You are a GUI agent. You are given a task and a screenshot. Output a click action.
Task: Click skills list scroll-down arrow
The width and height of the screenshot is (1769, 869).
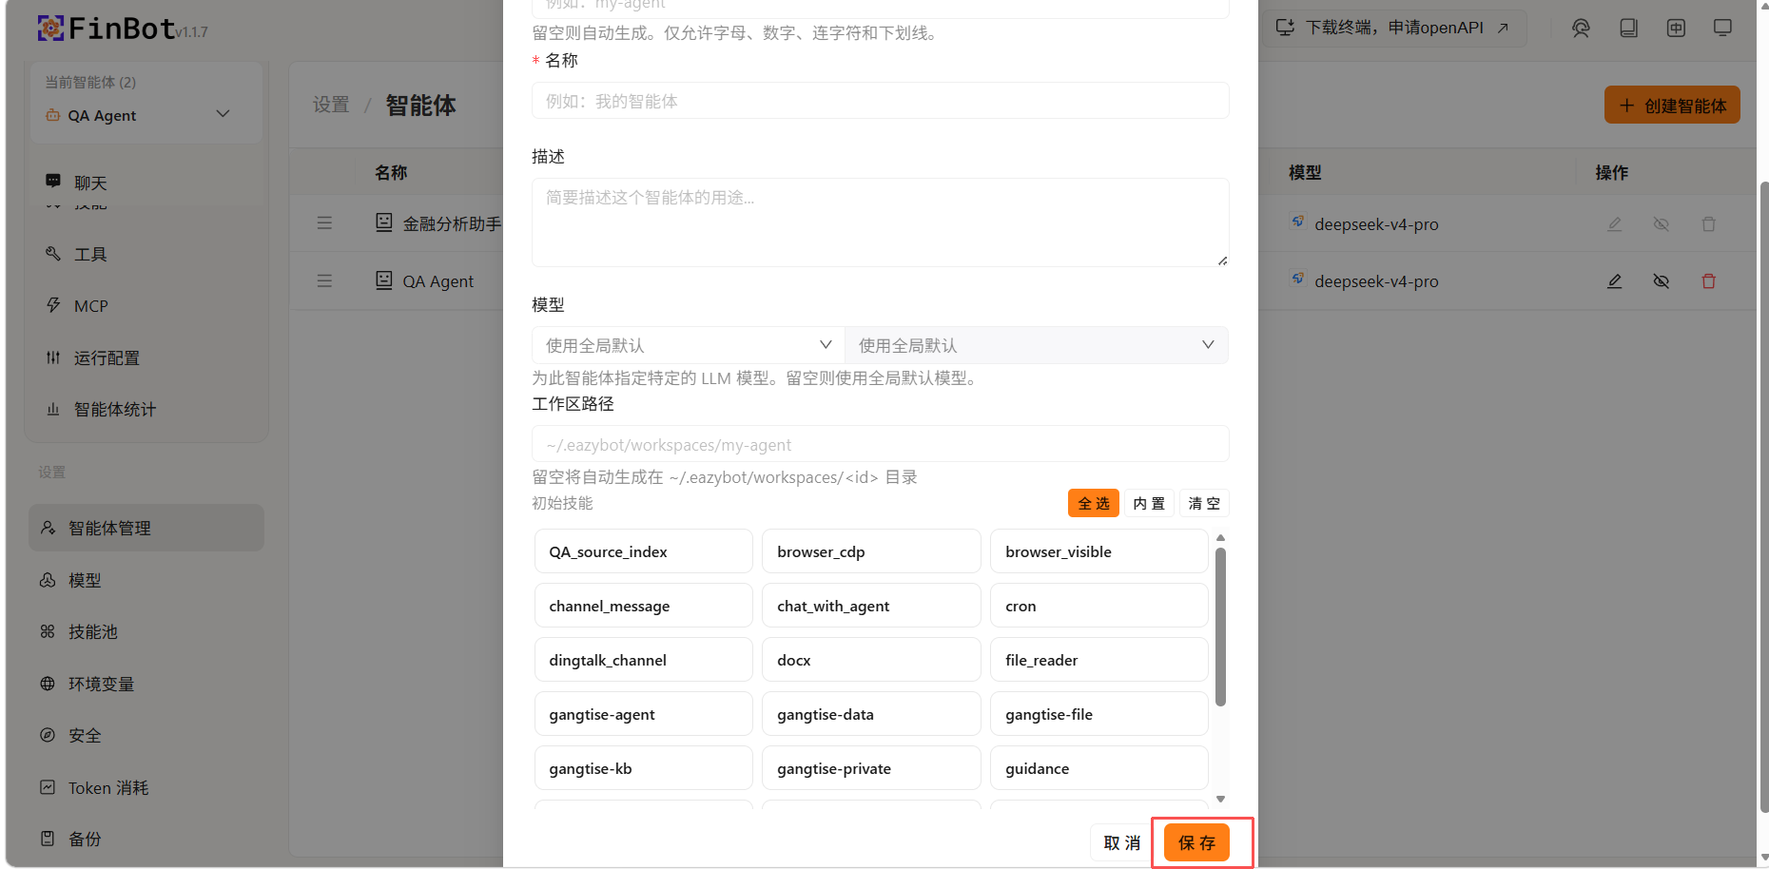[1220, 799]
